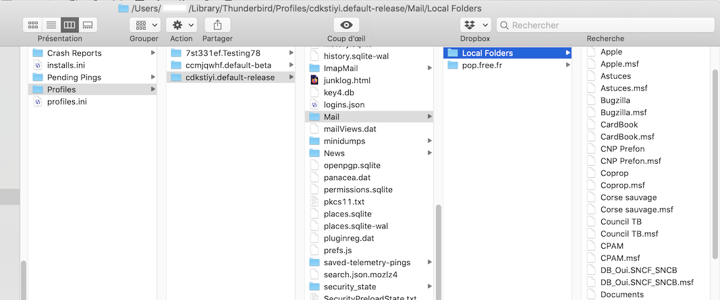
Task: Click the Partager share icon
Action: 217,25
